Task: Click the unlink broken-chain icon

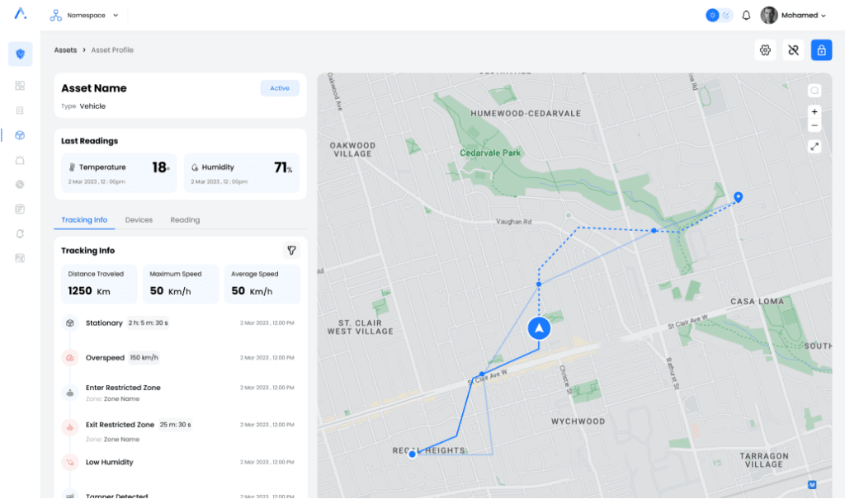Action: pos(793,50)
